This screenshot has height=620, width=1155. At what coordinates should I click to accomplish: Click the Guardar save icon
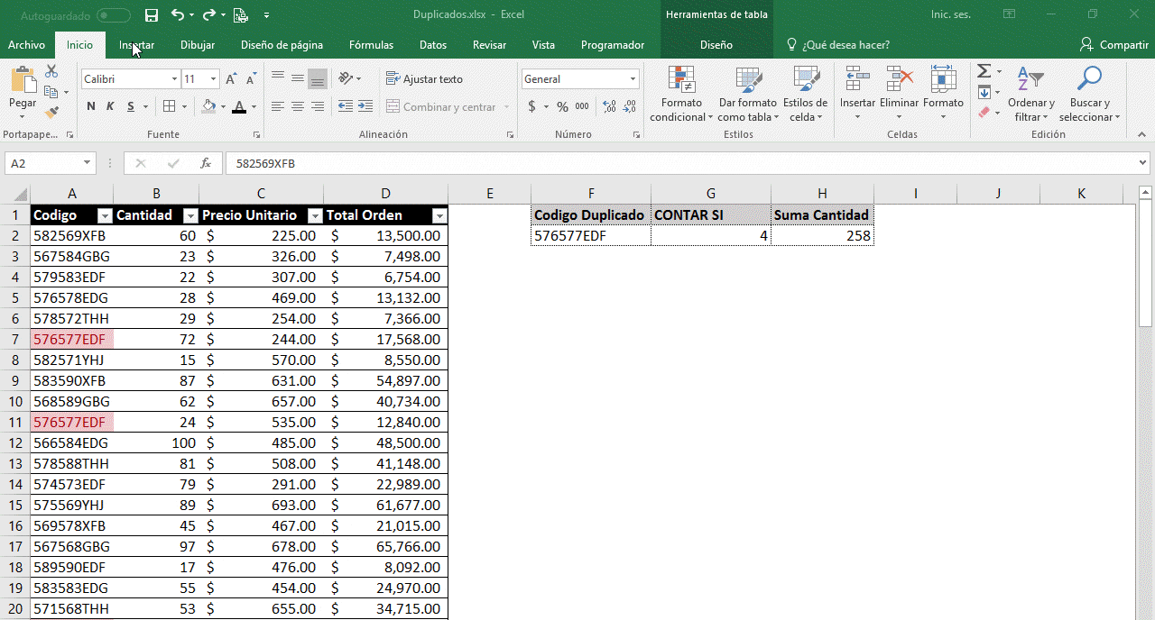pyautogui.click(x=151, y=14)
